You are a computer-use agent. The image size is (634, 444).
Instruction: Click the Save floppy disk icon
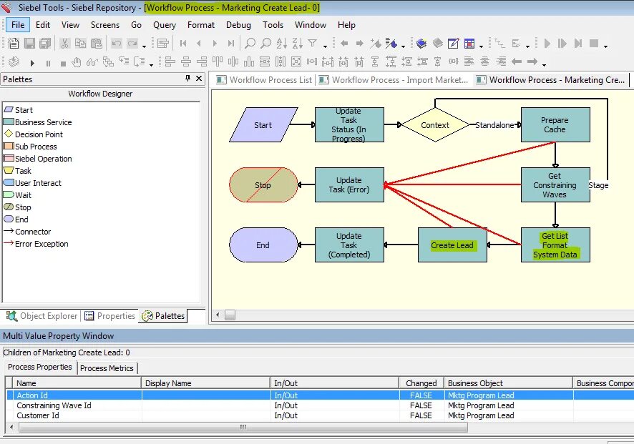pyautogui.click(x=29, y=43)
